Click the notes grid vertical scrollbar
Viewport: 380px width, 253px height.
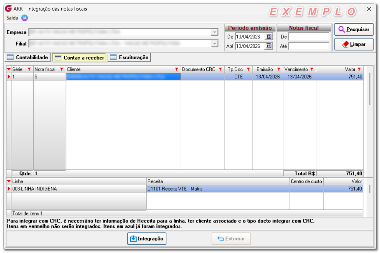tap(370, 90)
